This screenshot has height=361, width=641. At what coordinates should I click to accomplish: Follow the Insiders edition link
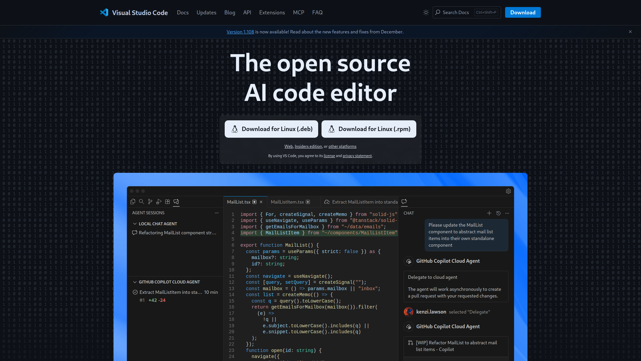[x=308, y=146]
